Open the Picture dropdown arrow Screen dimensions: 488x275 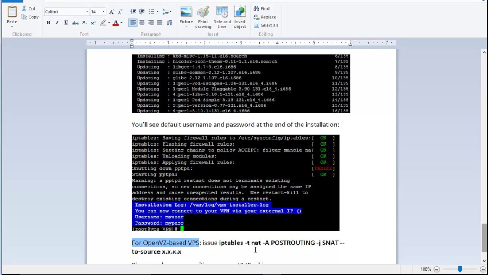(186, 27)
